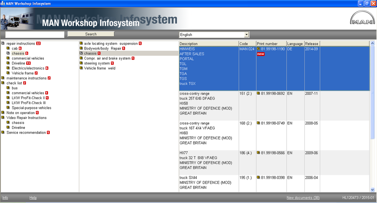Image resolution: width=377 pixels, height=203 pixels.
Task: Click the cab tree node icon
Action: [8, 48]
